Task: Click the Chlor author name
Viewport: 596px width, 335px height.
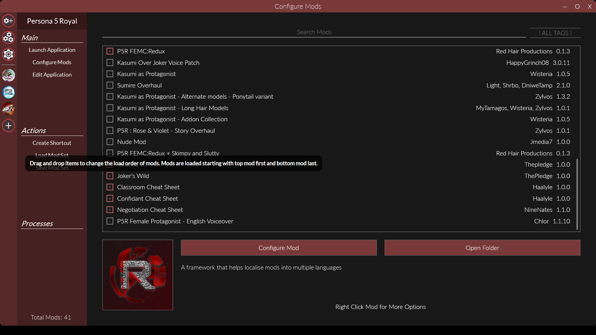Action: (x=541, y=221)
